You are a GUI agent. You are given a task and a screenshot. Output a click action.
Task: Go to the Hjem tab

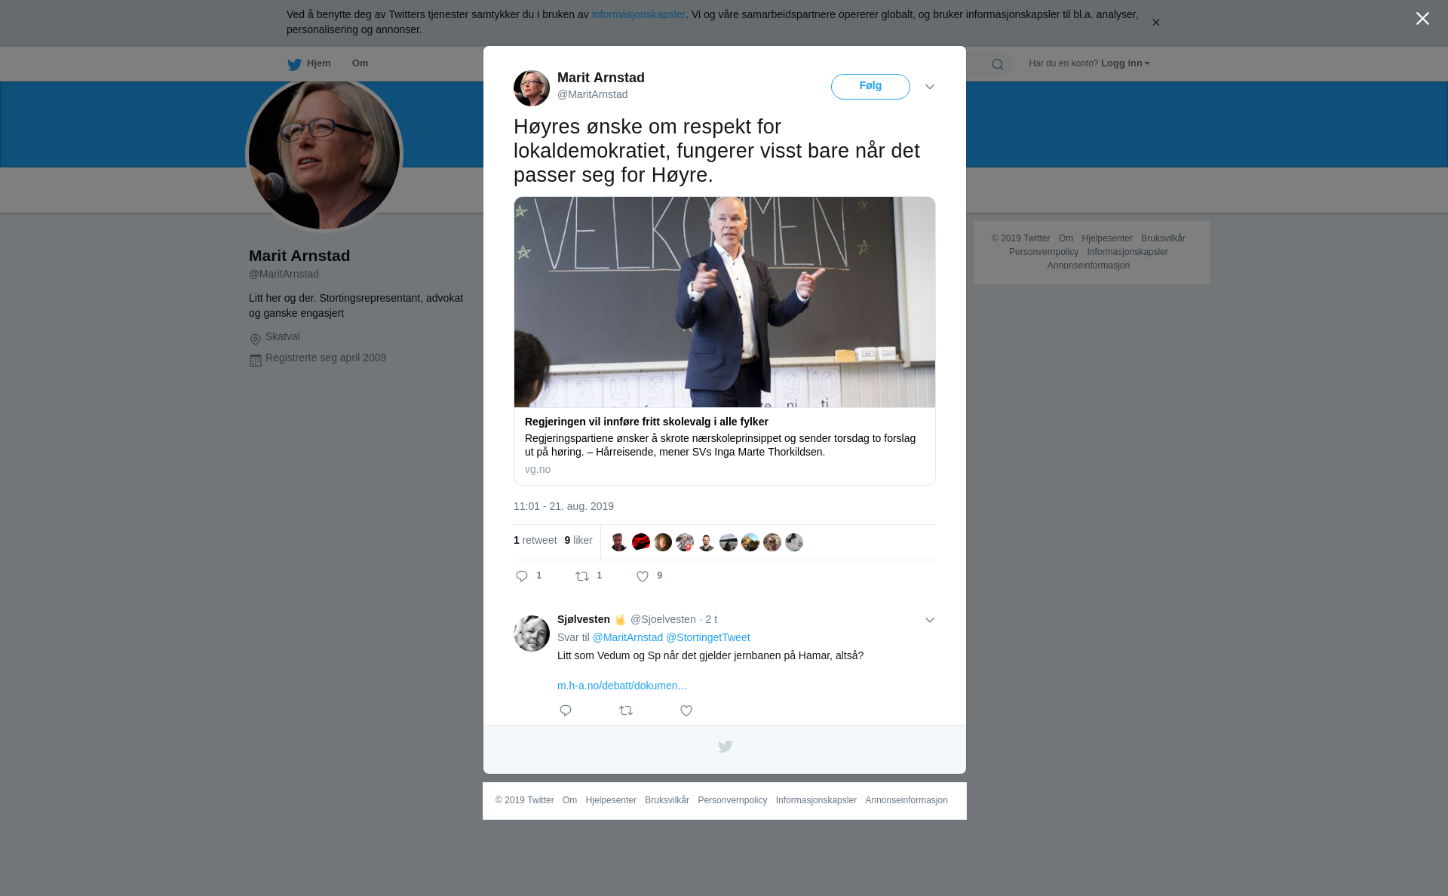[x=309, y=64]
